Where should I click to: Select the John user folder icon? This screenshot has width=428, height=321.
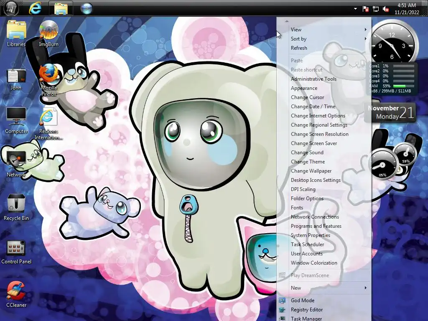click(16, 79)
